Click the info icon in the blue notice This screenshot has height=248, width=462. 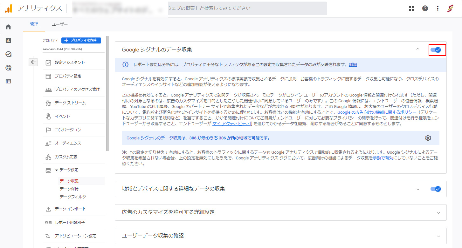[125, 65]
